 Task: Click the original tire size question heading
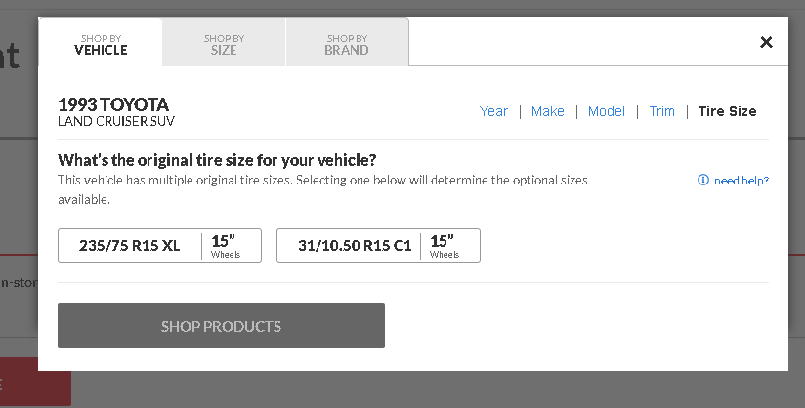pos(217,160)
